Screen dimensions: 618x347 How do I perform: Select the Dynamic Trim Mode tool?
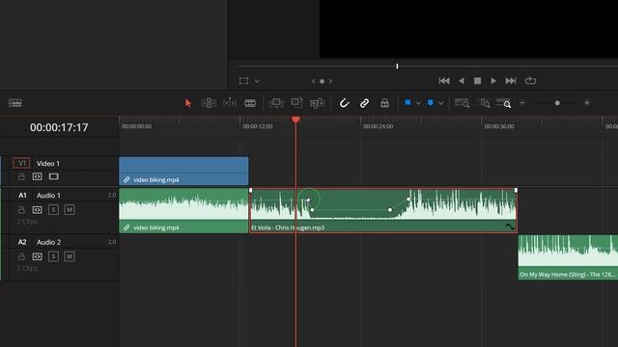point(230,103)
